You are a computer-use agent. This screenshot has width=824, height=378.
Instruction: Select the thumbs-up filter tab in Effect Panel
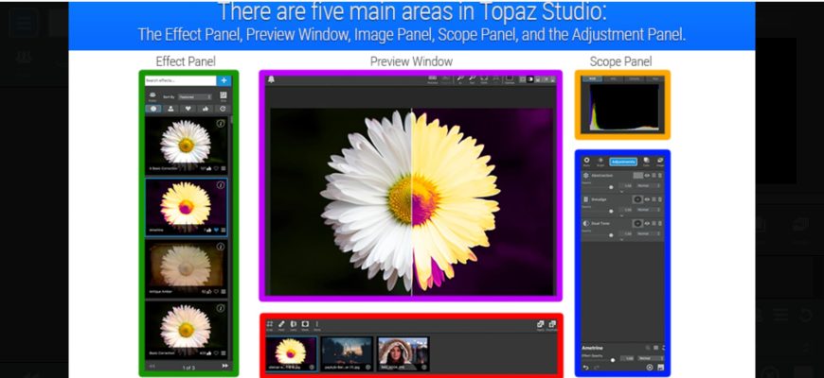click(205, 109)
